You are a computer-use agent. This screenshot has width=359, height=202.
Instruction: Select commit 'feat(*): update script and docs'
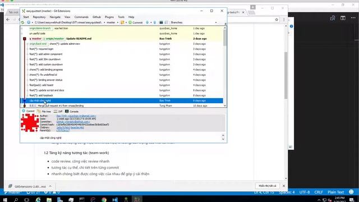click(122, 90)
